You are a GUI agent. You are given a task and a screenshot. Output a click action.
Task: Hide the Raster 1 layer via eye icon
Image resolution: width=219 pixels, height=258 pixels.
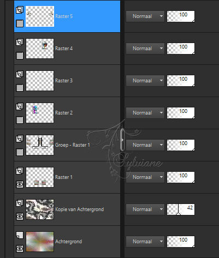20,184
